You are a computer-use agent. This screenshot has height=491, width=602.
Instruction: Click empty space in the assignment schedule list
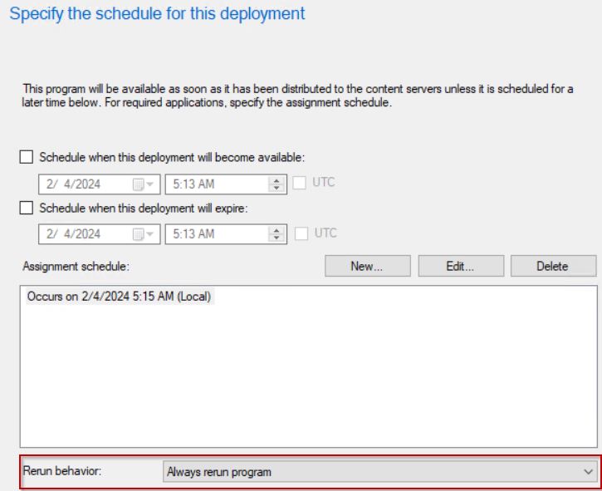[307, 382]
